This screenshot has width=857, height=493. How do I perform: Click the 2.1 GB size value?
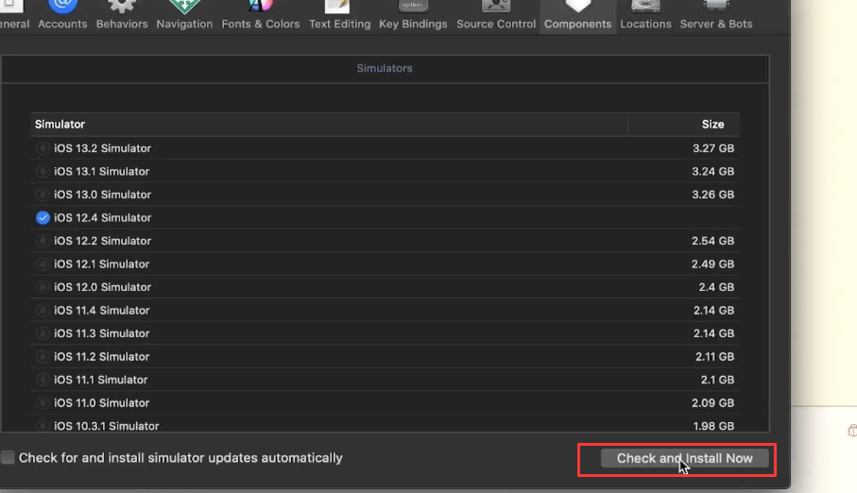(x=717, y=380)
